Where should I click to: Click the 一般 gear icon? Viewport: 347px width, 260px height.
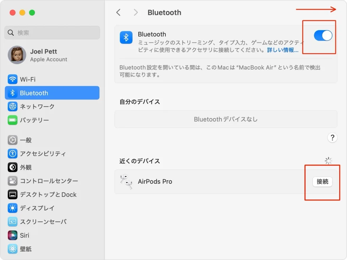pyautogui.click(x=13, y=140)
